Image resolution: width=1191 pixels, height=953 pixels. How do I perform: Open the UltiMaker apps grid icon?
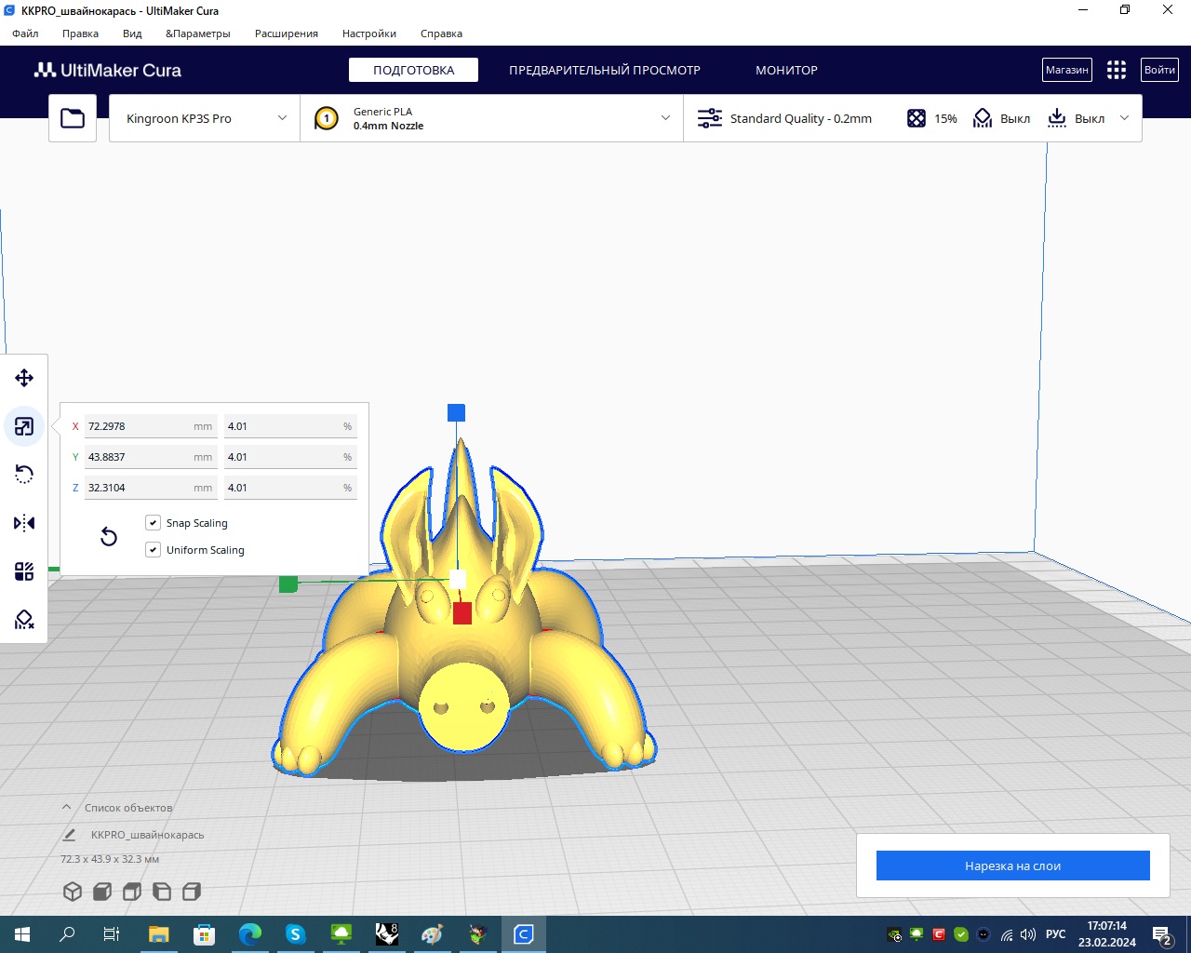tap(1117, 70)
